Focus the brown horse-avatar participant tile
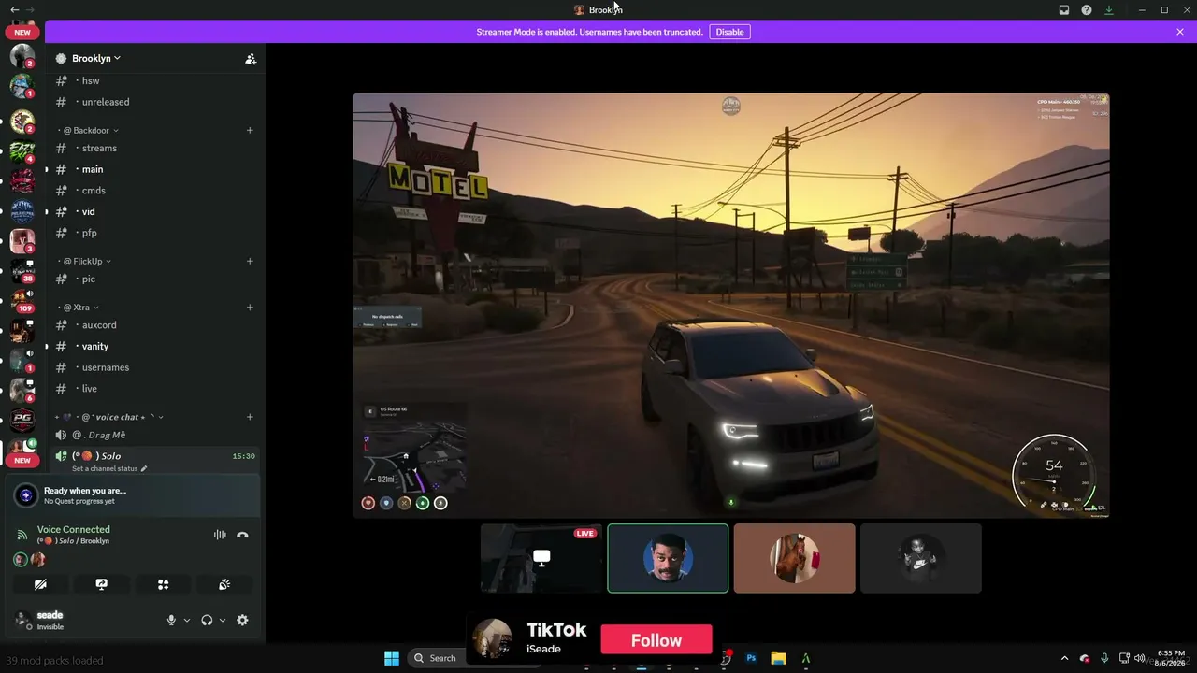 pos(795,558)
